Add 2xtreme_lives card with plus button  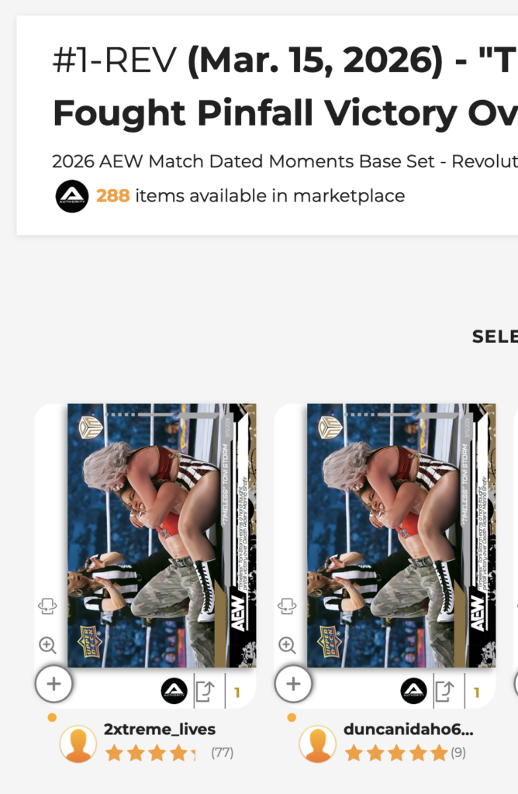(54, 684)
